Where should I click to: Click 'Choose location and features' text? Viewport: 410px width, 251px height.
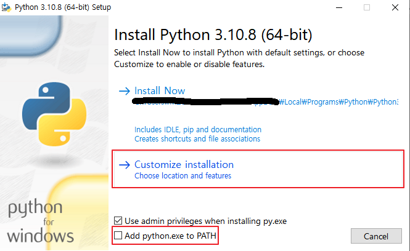[x=182, y=176]
